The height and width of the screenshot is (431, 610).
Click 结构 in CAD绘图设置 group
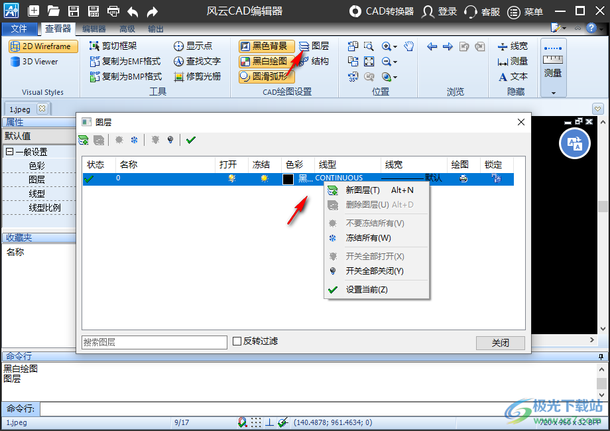314,61
